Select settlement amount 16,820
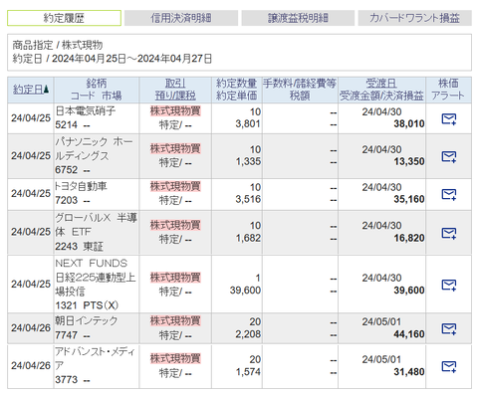Image resolution: width=478 pixels, height=395 pixels. (409, 238)
